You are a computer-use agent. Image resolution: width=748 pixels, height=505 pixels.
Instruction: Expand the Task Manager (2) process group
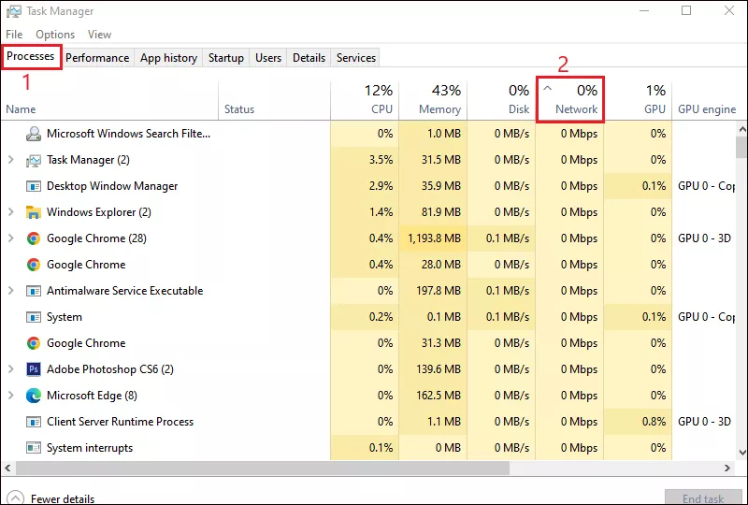[x=11, y=160]
